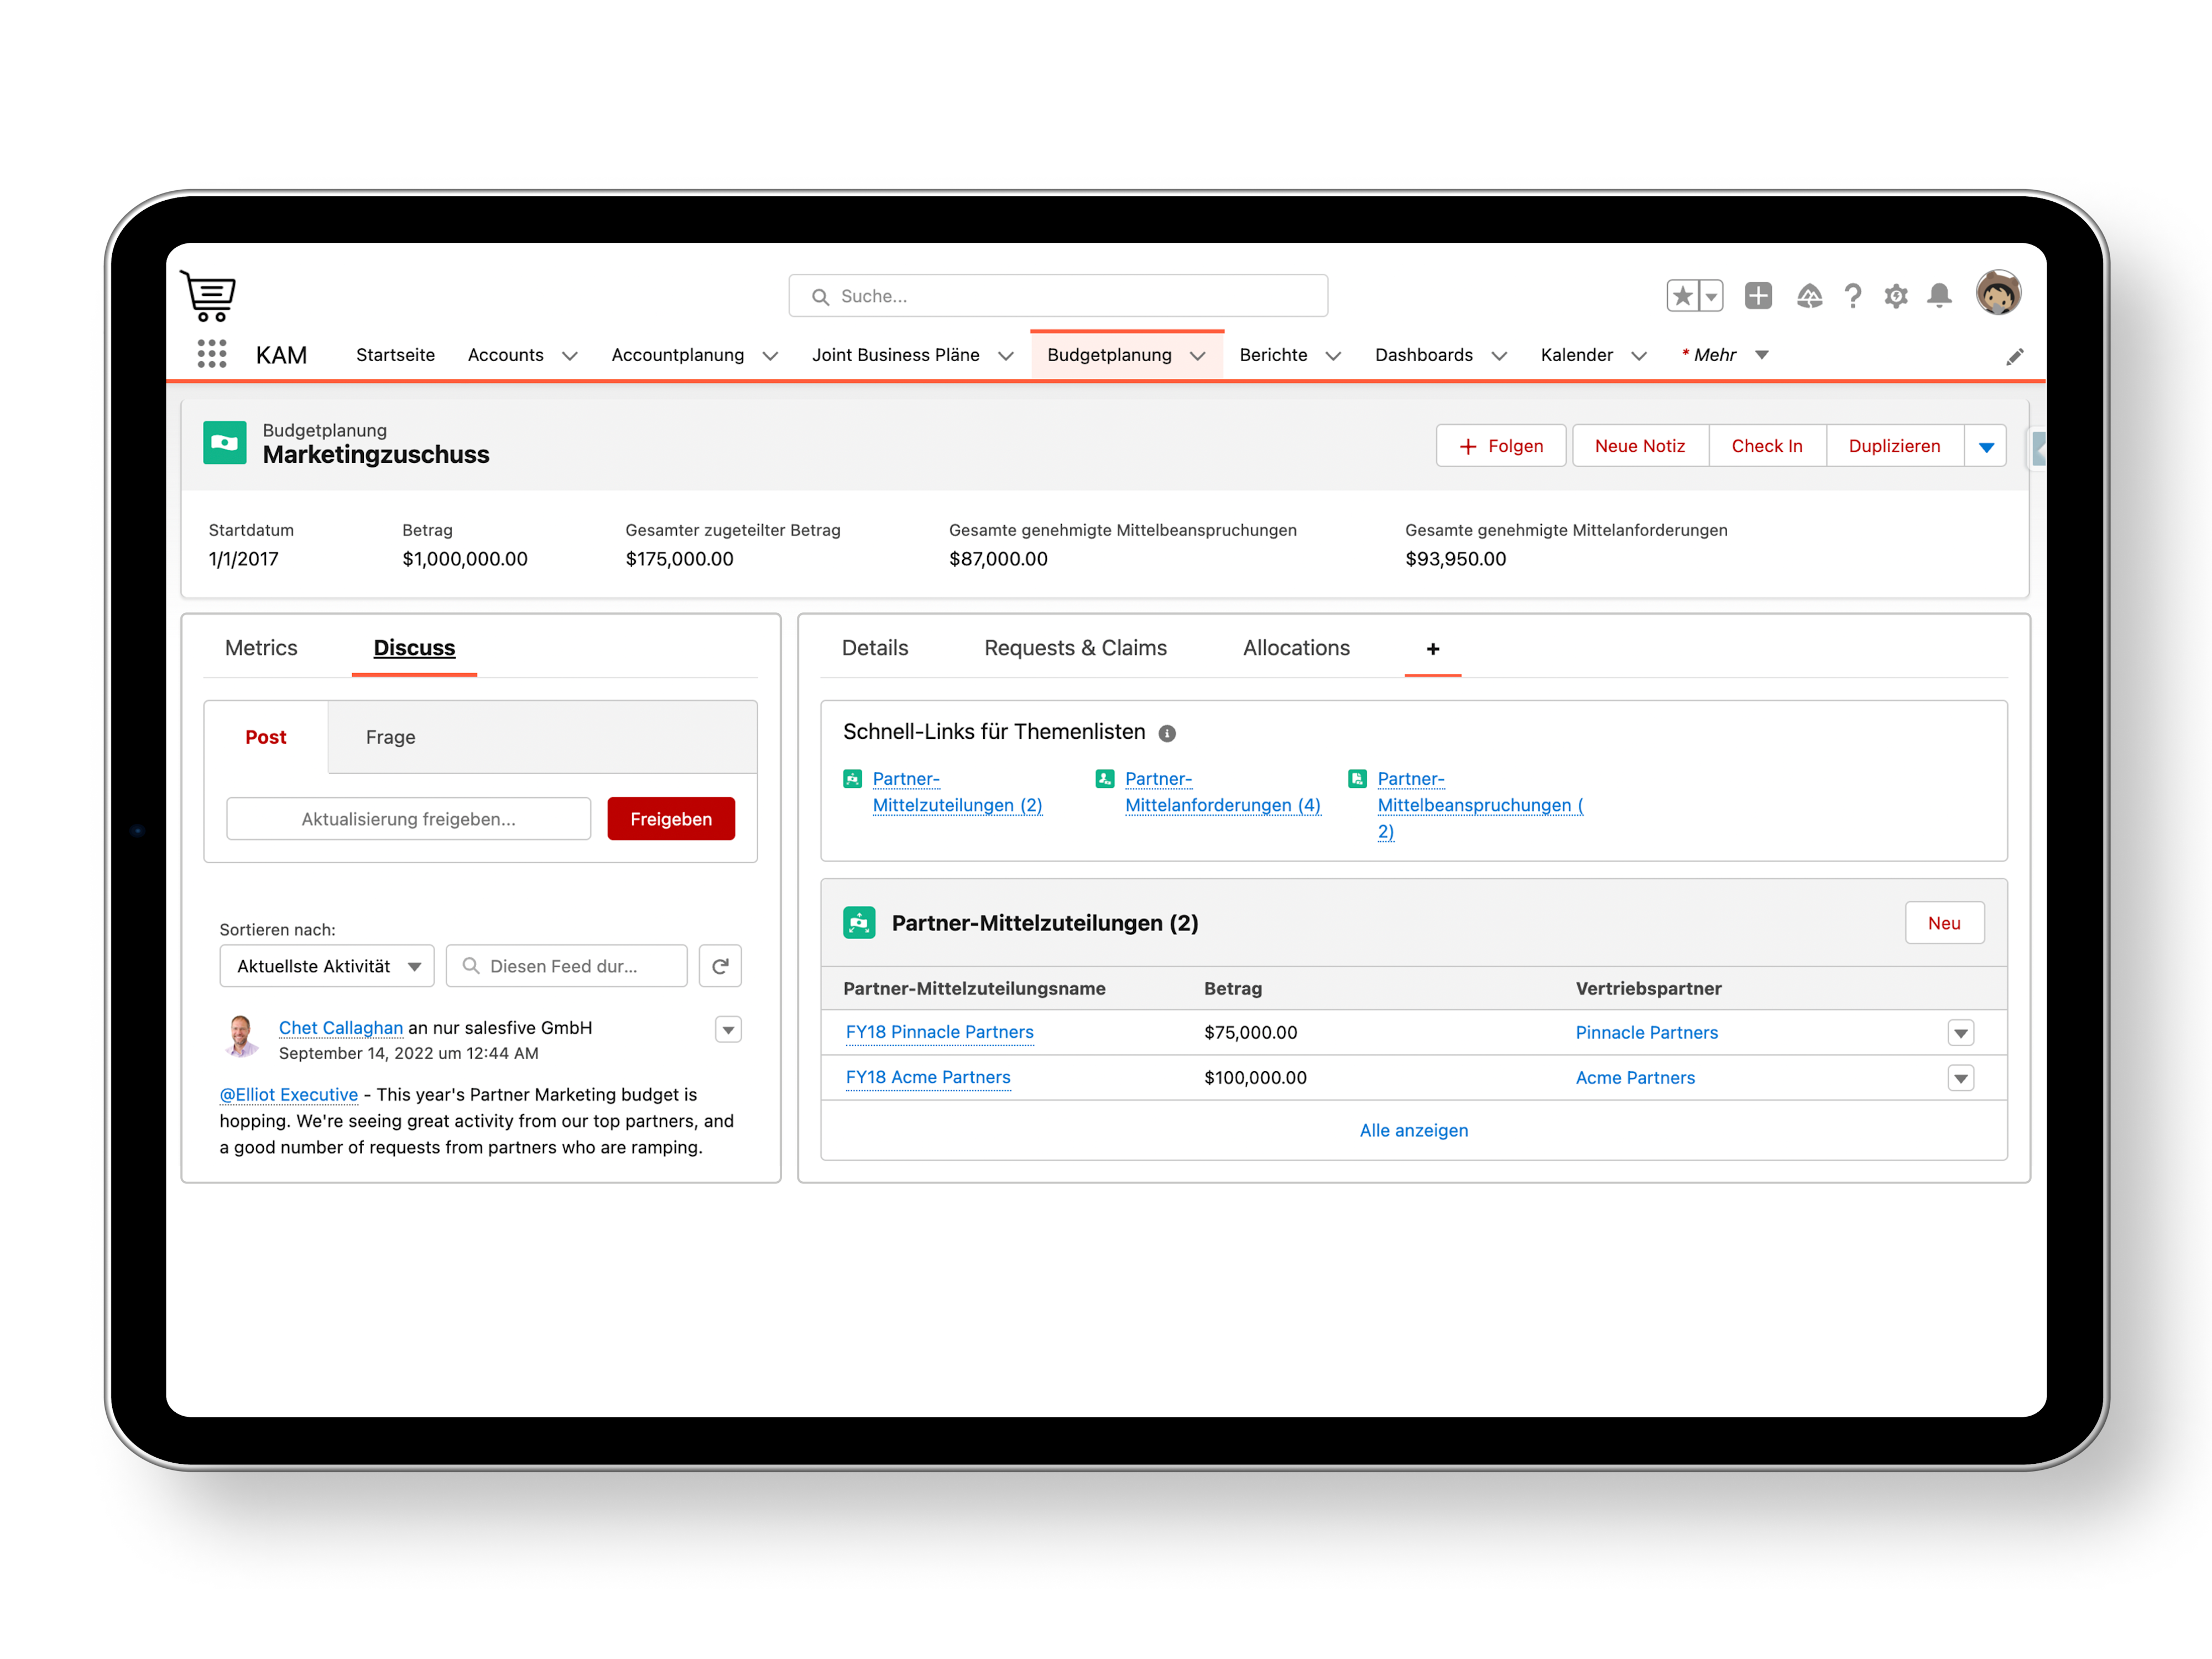Open the FY18 Acme Partners link

[928, 1077]
